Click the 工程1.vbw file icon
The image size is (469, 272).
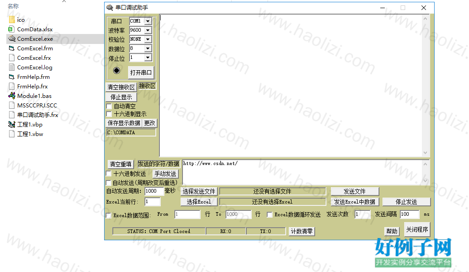(x=12, y=134)
